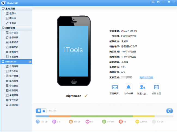
Task: Open 漫画图书 comics and books
Action: [x=16, y=52]
